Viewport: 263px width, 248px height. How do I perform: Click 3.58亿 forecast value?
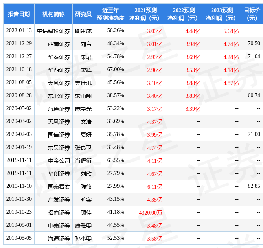(x=154, y=239)
